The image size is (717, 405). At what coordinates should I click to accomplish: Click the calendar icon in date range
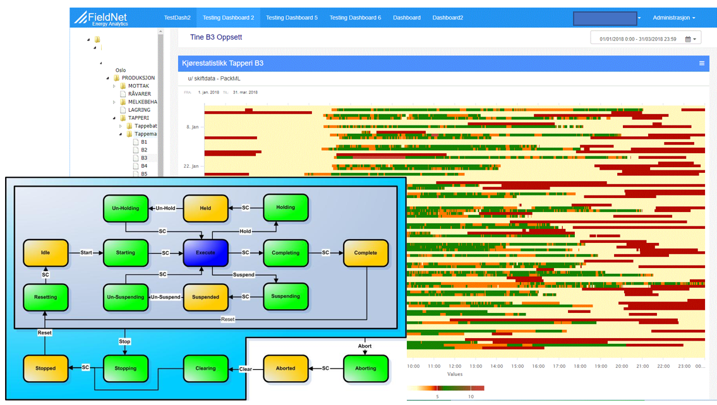688,39
